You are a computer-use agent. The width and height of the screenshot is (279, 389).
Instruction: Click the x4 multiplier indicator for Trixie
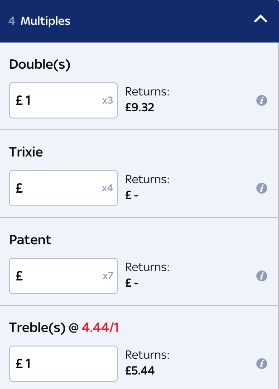pyautogui.click(x=107, y=188)
